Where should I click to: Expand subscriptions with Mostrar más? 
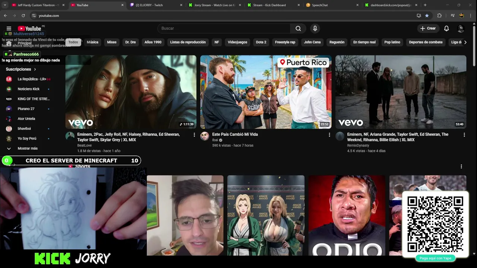(28, 149)
